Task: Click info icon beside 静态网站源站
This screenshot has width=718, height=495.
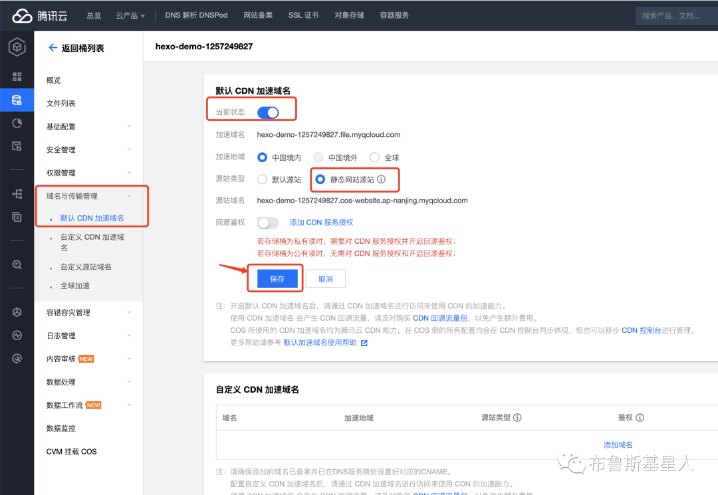Action: tap(381, 179)
